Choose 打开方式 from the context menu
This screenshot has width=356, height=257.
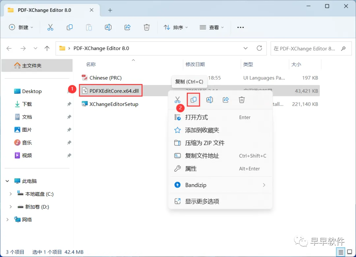point(220,117)
